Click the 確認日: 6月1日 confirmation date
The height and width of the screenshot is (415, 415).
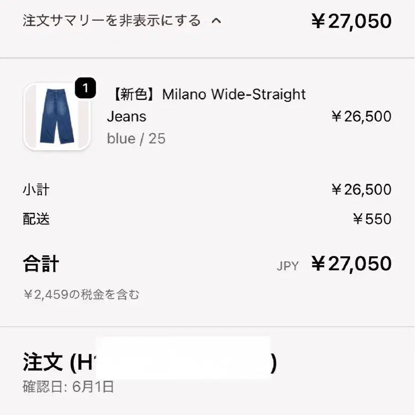point(68,386)
